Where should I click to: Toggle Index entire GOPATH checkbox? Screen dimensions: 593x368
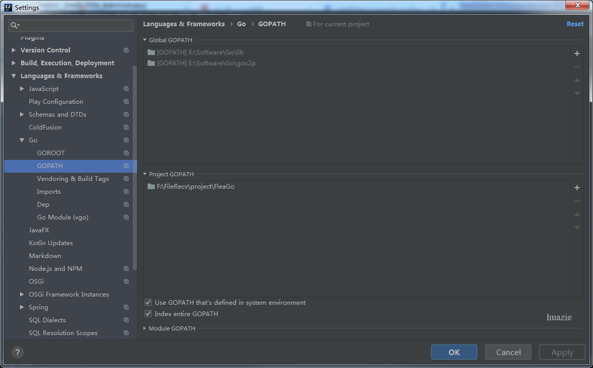[148, 314]
